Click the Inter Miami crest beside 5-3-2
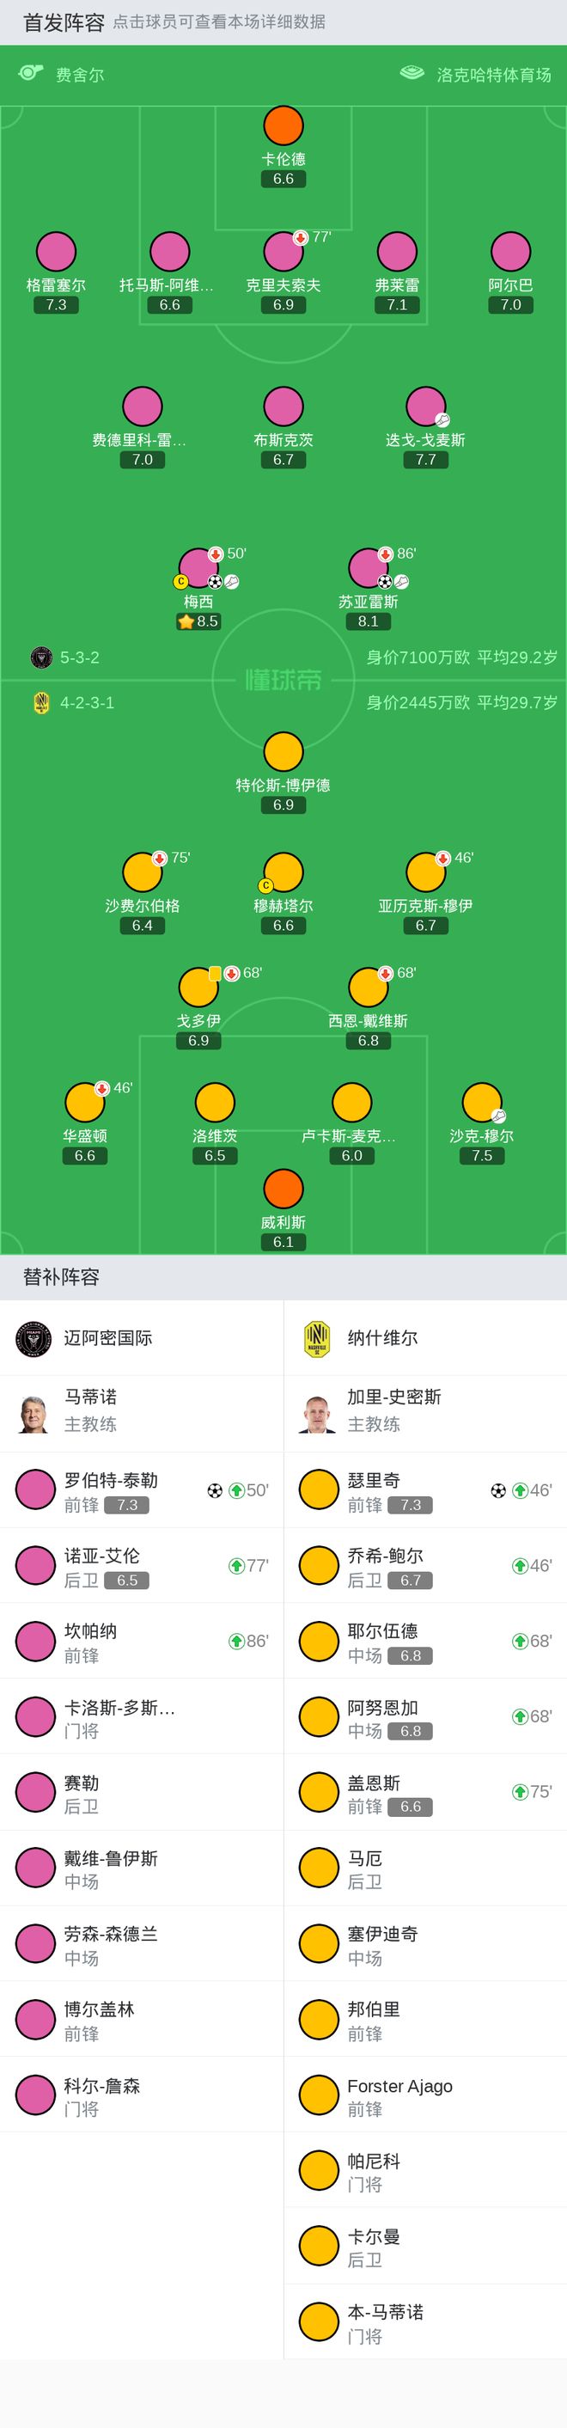Image resolution: width=567 pixels, height=2428 pixels. pos(40,657)
